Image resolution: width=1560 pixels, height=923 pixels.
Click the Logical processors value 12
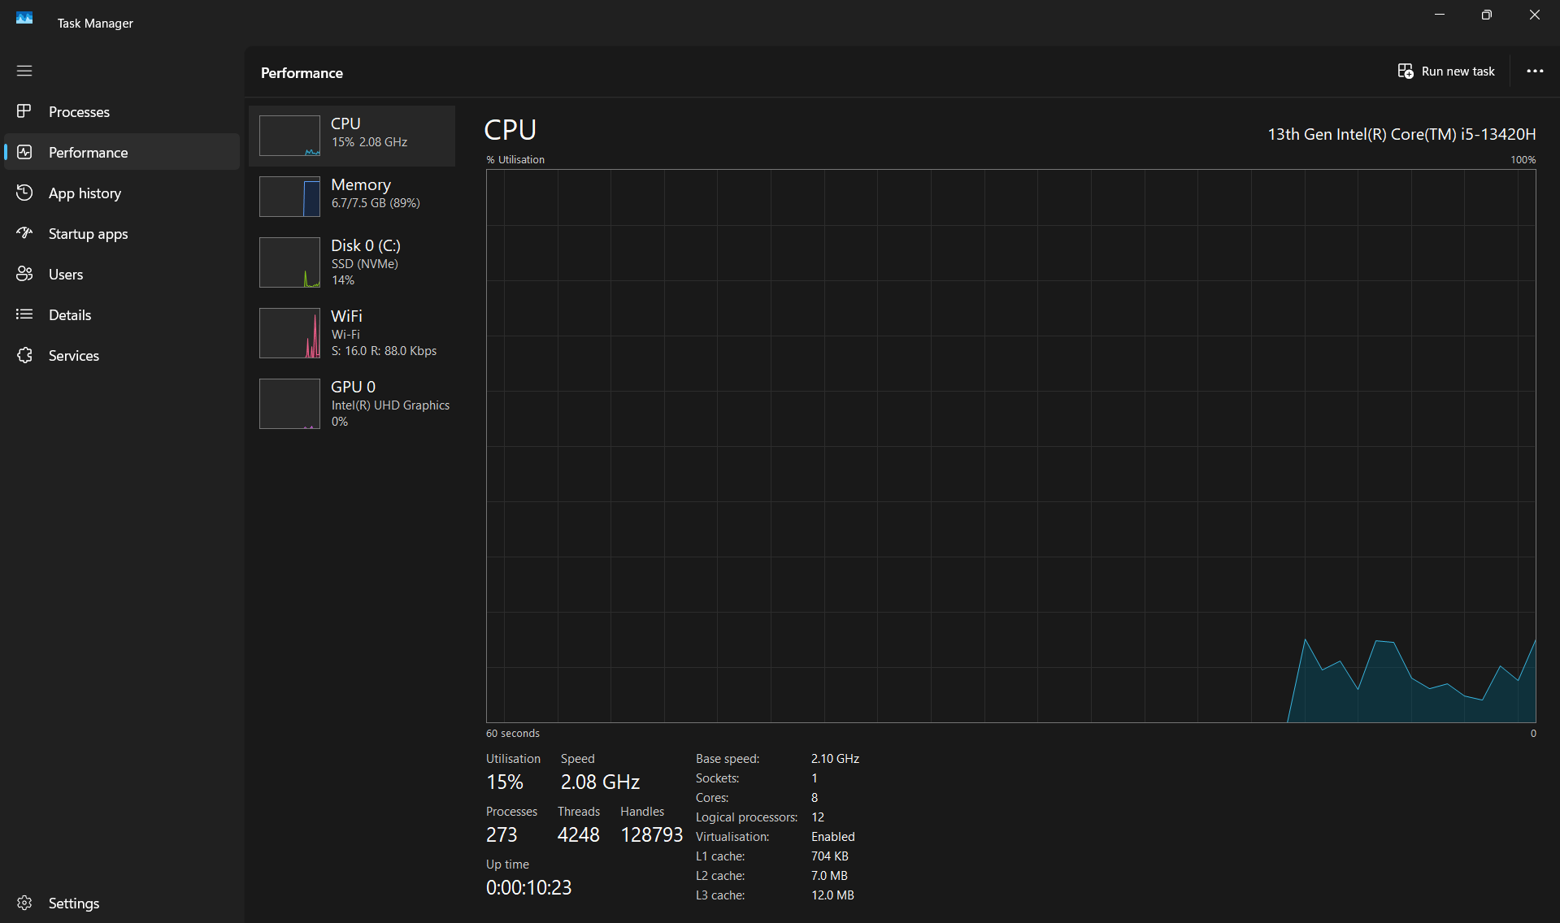coord(818,817)
